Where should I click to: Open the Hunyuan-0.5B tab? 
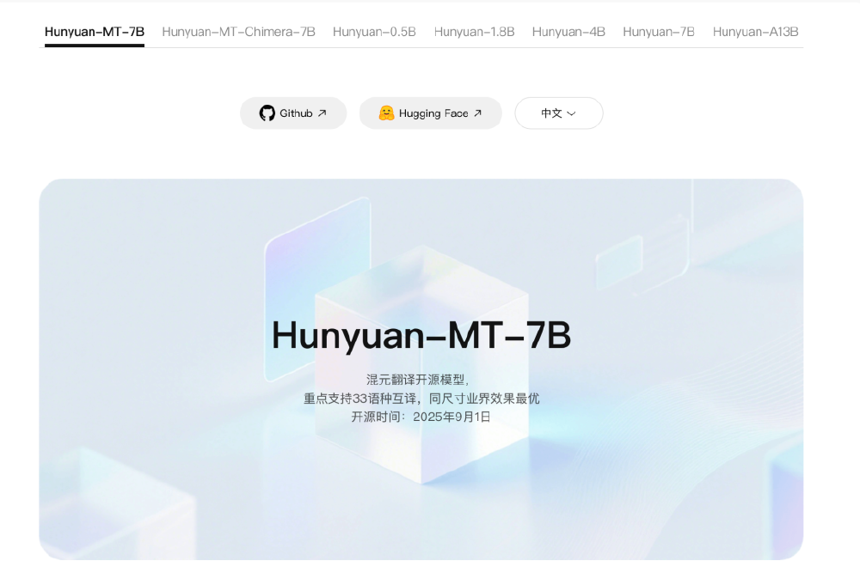(x=373, y=31)
